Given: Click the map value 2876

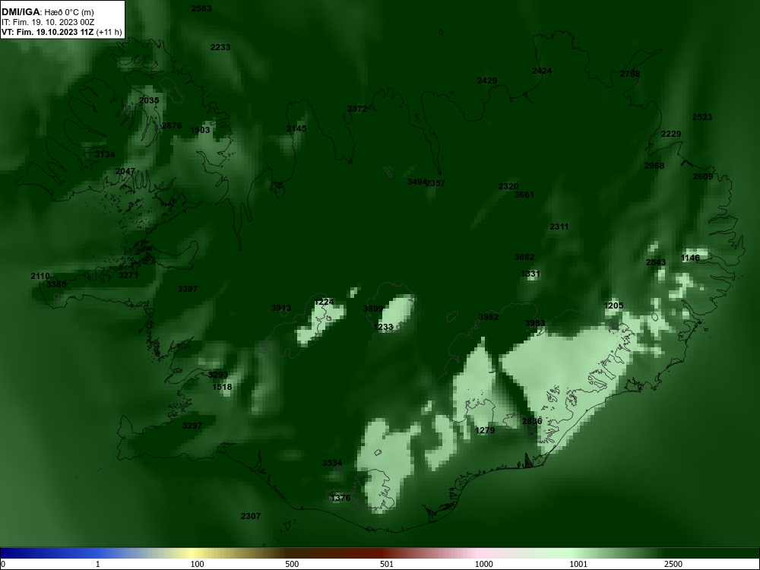Looking at the screenshot, I should 172,125.
